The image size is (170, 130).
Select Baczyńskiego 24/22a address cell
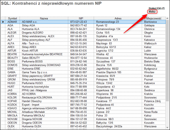(118, 126)
